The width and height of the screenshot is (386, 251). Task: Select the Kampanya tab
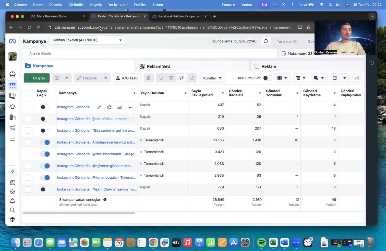tap(78, 66)
